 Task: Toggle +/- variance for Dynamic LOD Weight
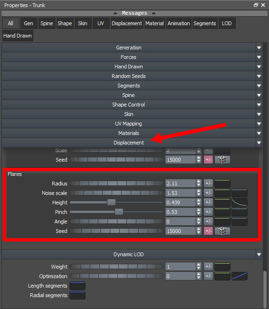pyautogui.click(x=208, y=267)
